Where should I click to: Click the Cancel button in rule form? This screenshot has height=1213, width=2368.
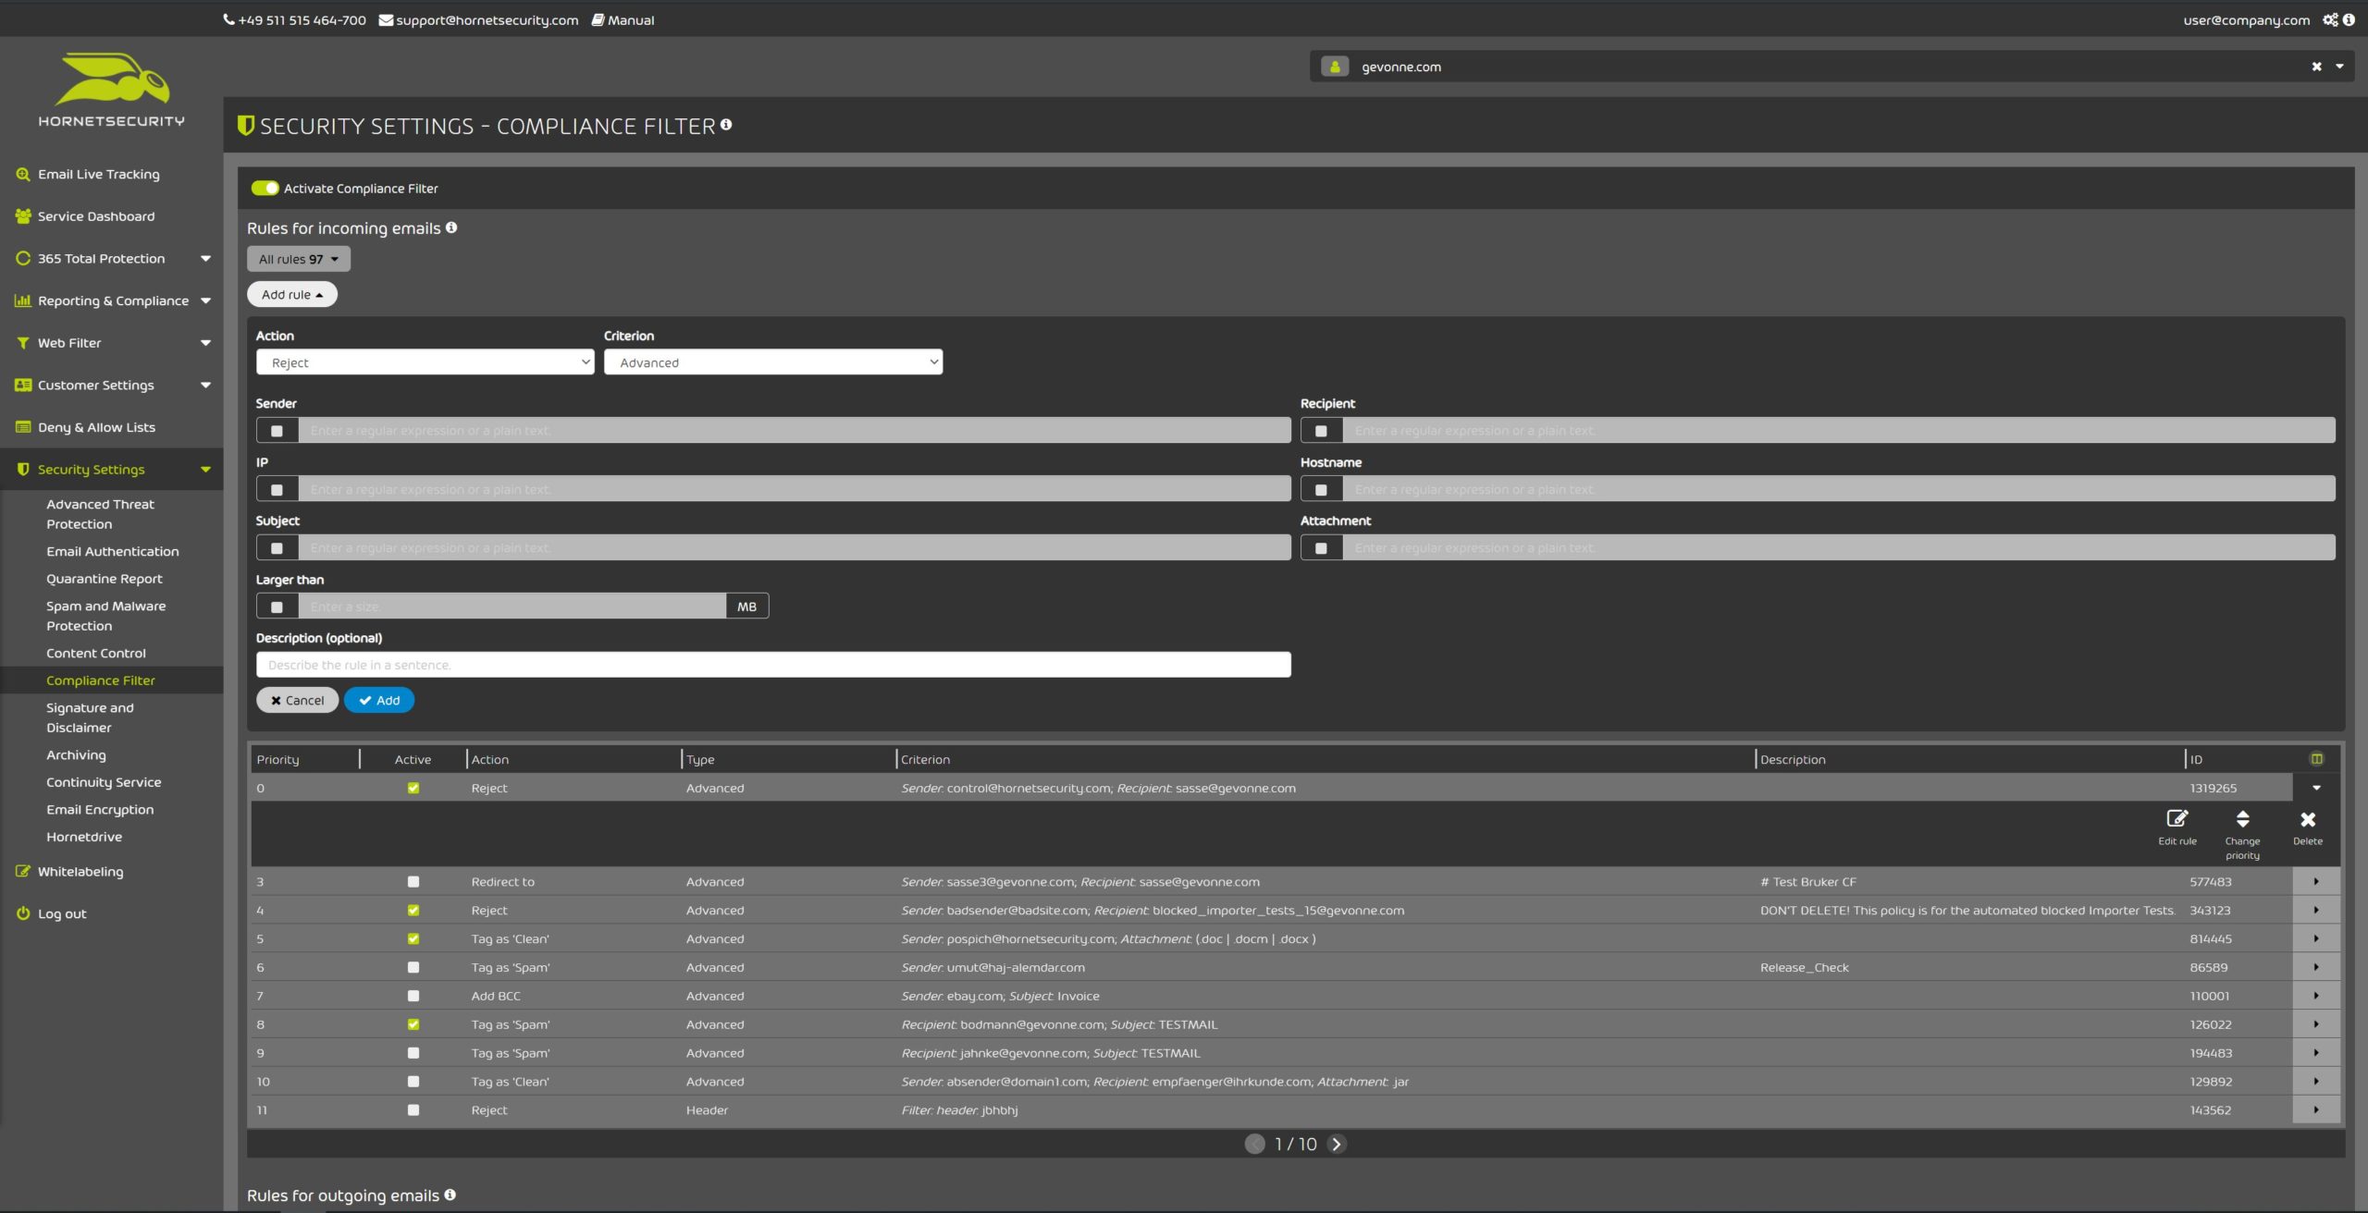tap(297, 699)
